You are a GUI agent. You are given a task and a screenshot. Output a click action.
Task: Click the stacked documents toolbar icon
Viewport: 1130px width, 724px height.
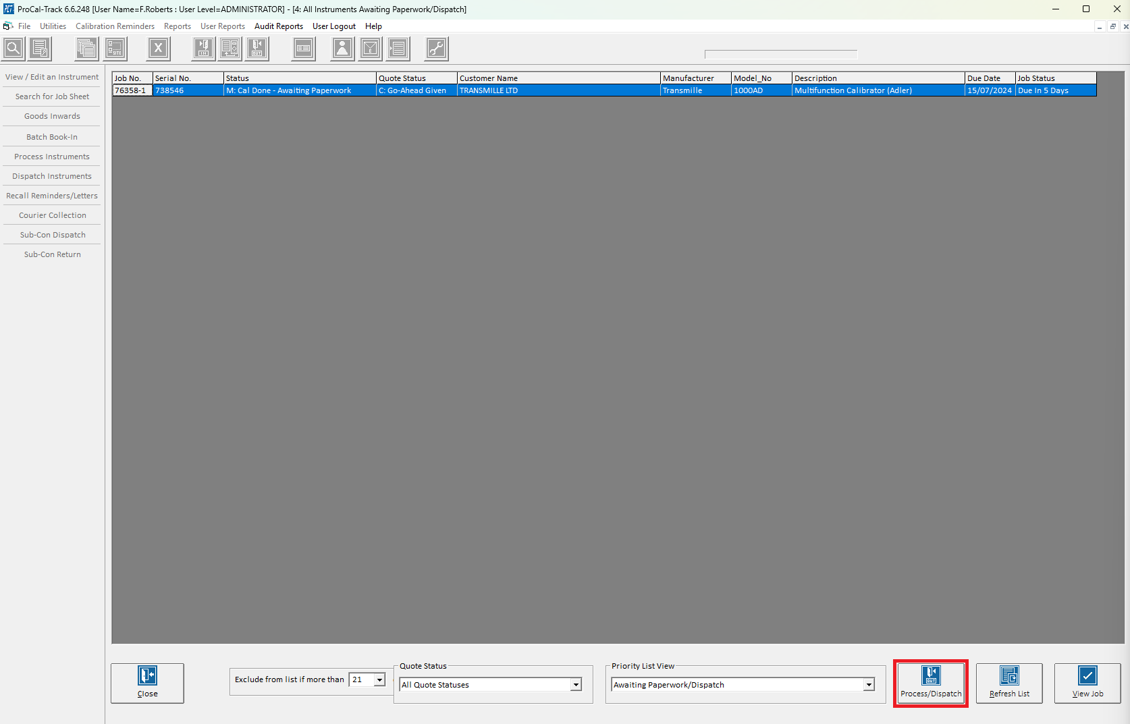coord(86,49)
